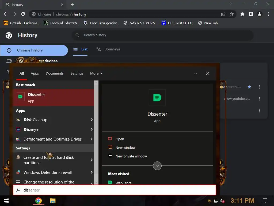274x206 pixels.
Task: Select the All search filter tab
Action: tap(22, 73)
